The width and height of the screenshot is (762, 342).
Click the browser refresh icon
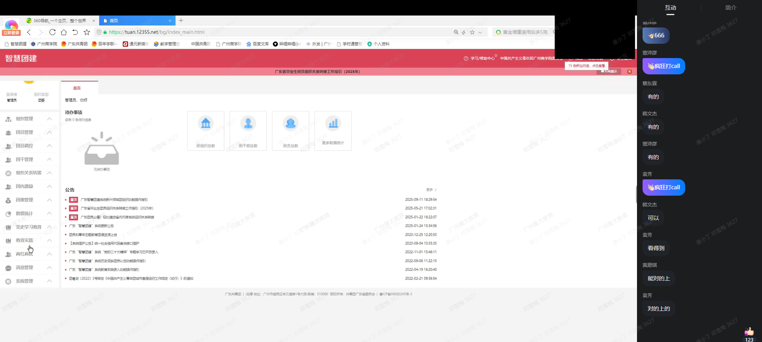52,32
